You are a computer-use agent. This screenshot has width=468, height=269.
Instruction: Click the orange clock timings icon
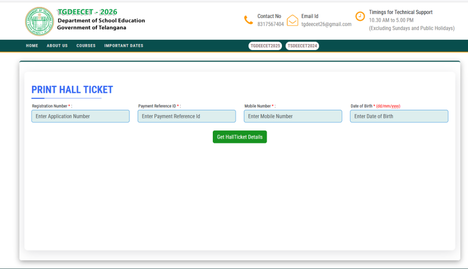360,16
